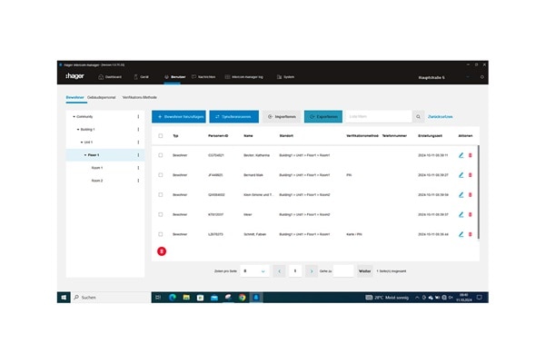Open the rows-per-page dropdown
The width and height of the screenshot is (545, 363).
(254, 270)
